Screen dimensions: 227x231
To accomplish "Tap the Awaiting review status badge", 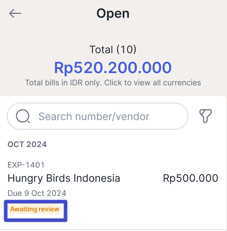I will 35,209.
